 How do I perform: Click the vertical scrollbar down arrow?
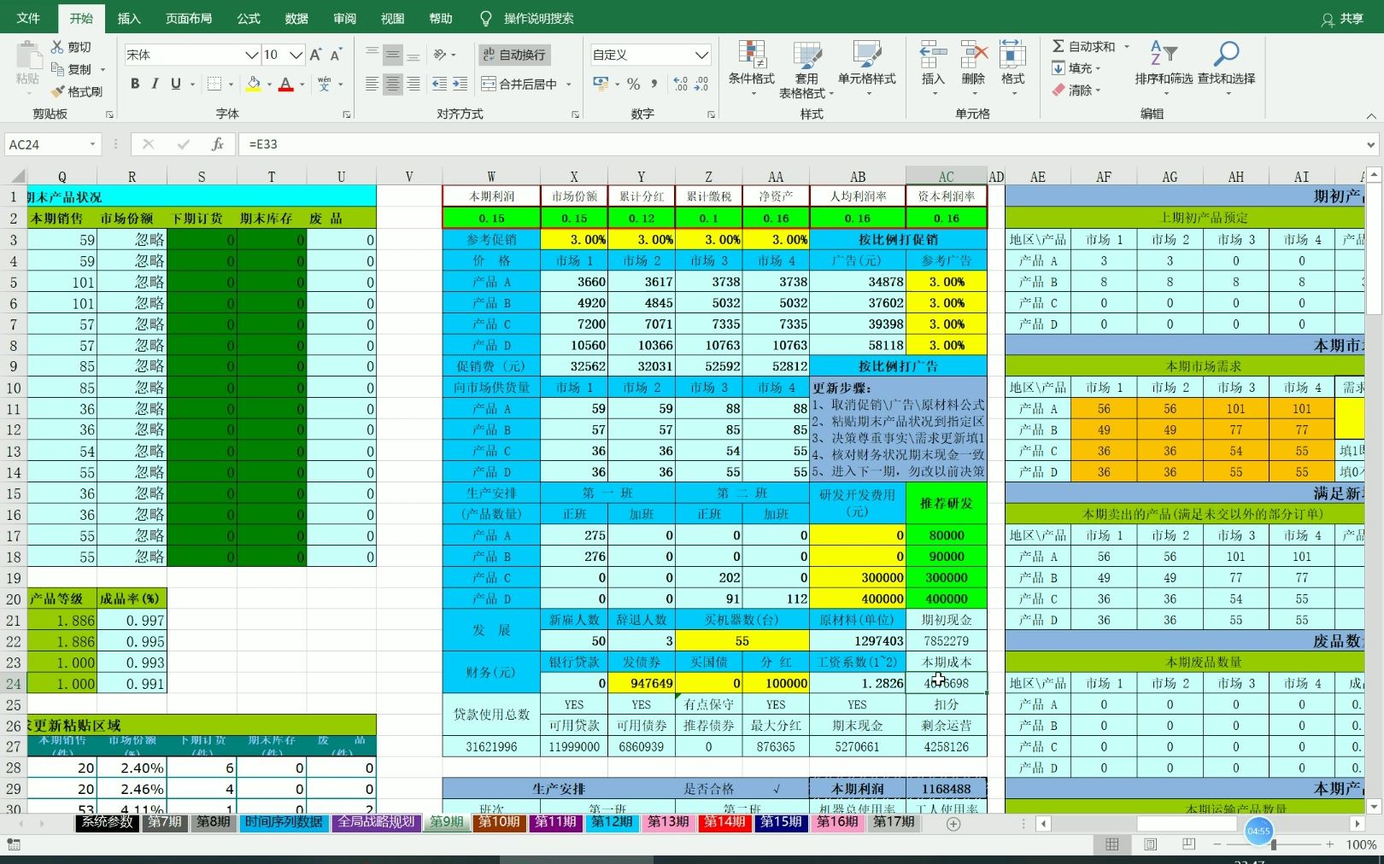pos(1374,806)
